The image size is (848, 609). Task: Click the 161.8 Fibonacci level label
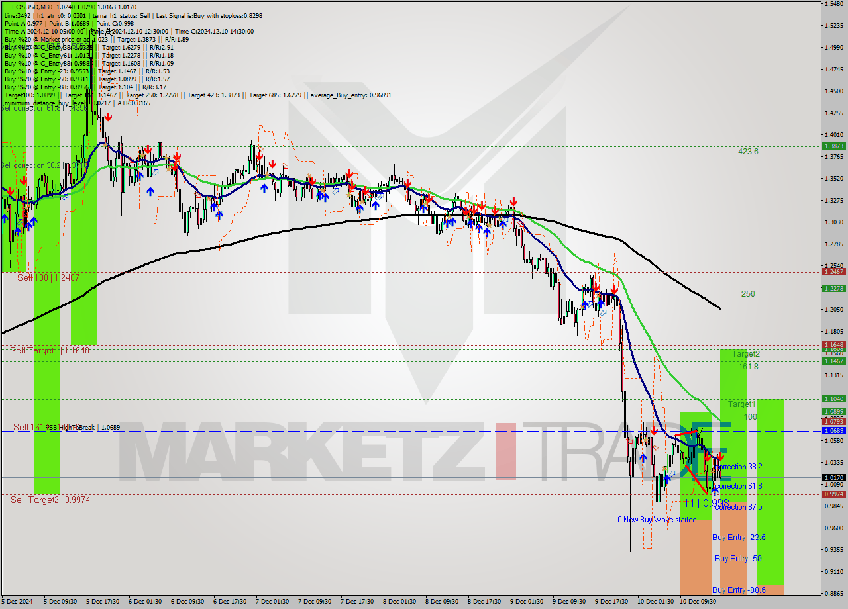pyautogui.click(x=748, y=367)
